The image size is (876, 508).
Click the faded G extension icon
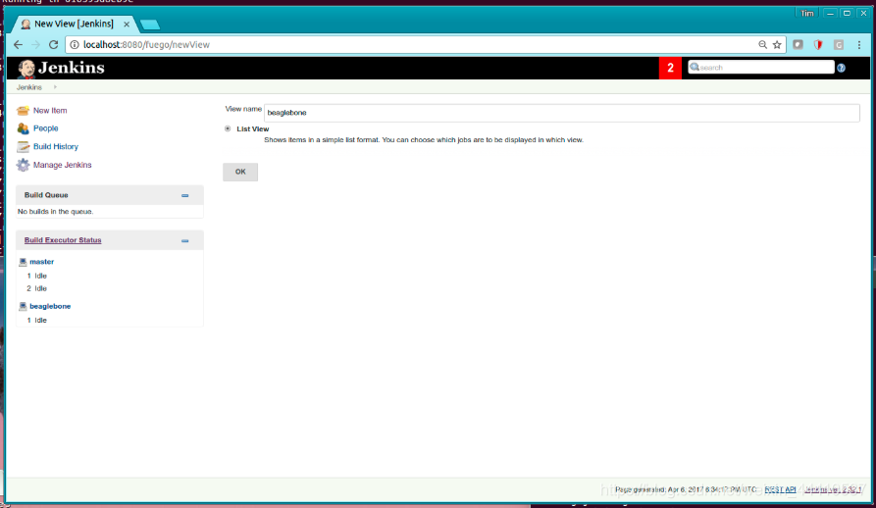[x=839, y=45]
